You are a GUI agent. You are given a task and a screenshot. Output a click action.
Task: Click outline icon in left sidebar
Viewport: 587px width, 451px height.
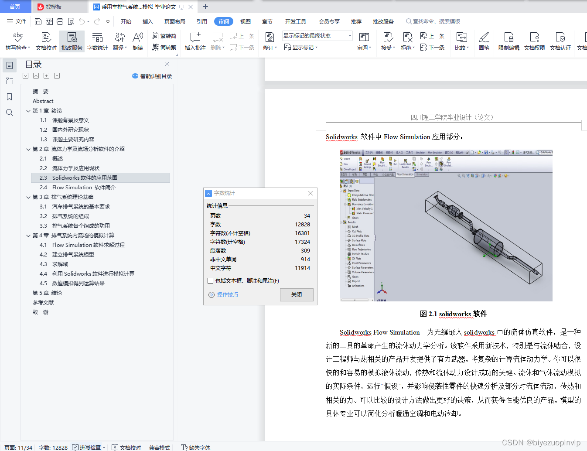[10, 65]
